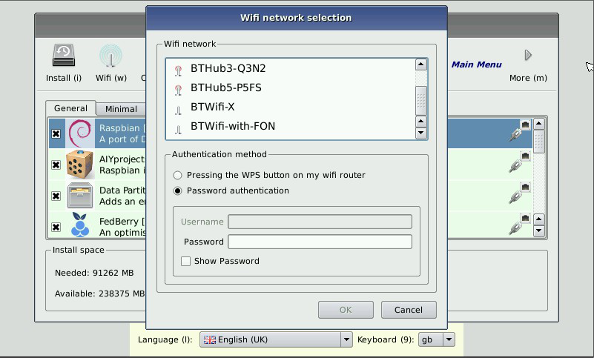Toggle the Raspbian checkbox
Image resolution: width=594 pixels, height=358 pixels.
[56, 133]
